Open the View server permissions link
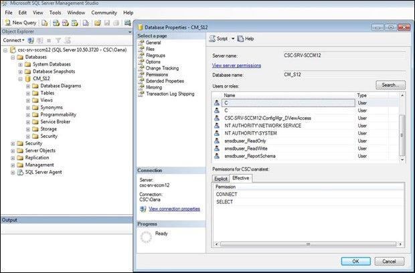 tap(236, 66)
